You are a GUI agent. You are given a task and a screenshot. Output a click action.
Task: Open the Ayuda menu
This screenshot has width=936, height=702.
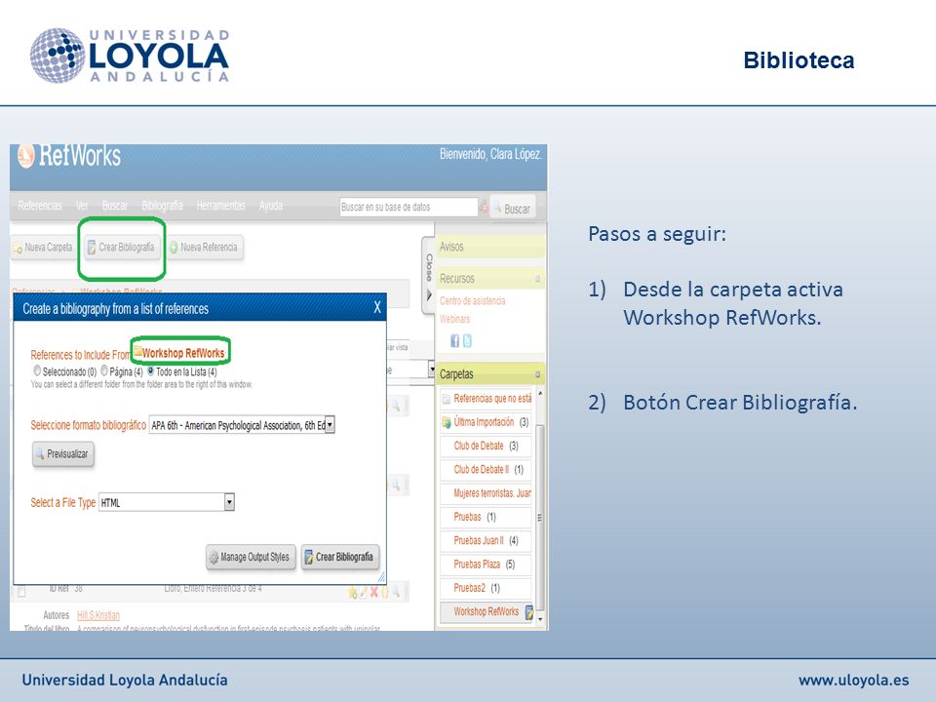271,206
